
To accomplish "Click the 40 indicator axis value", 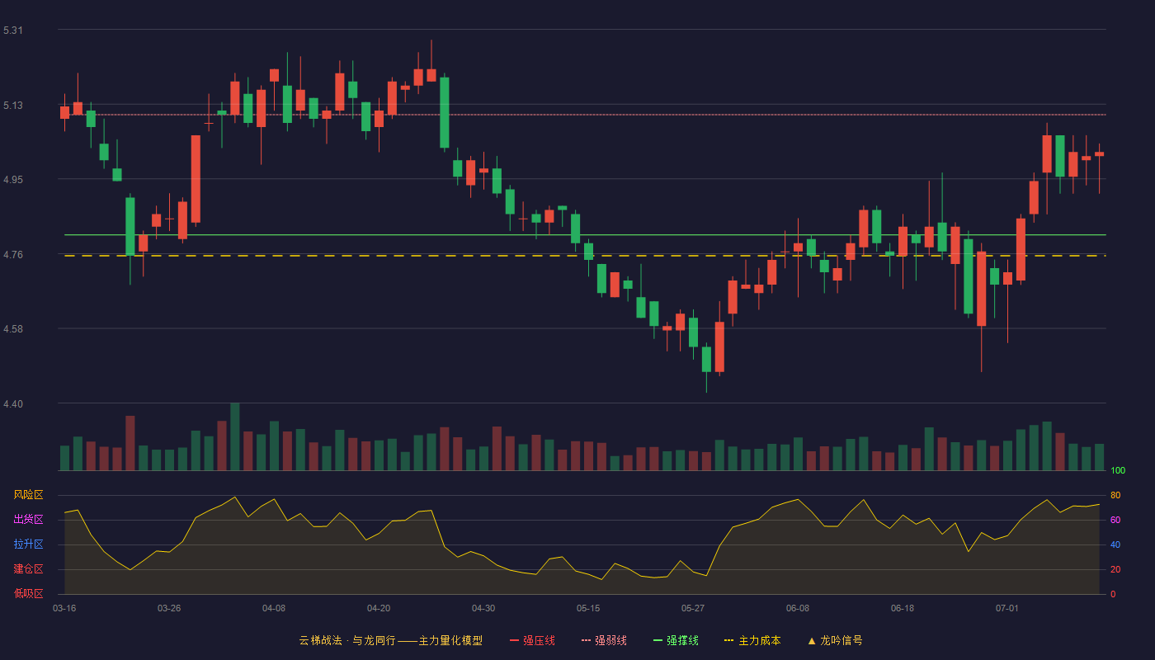I will [x=1115, y=544].
